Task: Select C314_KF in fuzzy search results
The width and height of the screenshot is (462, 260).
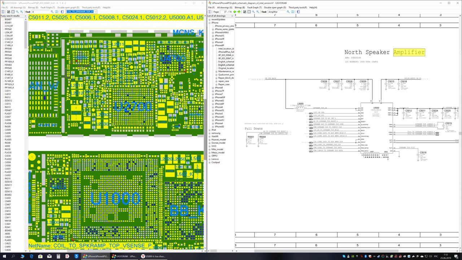Action: click(x=9, y=26)
